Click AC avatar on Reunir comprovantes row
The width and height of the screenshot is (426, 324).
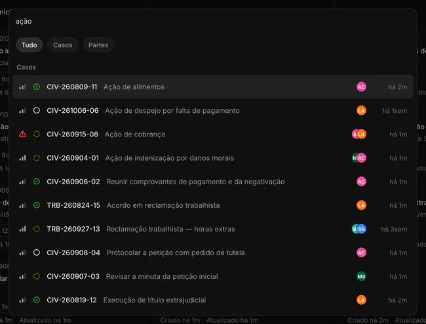(361, 182)
